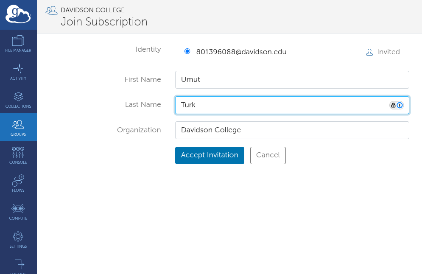Open Console section
Image resolution: width=422 pixels, height=274 pixels.
[18, 155]
